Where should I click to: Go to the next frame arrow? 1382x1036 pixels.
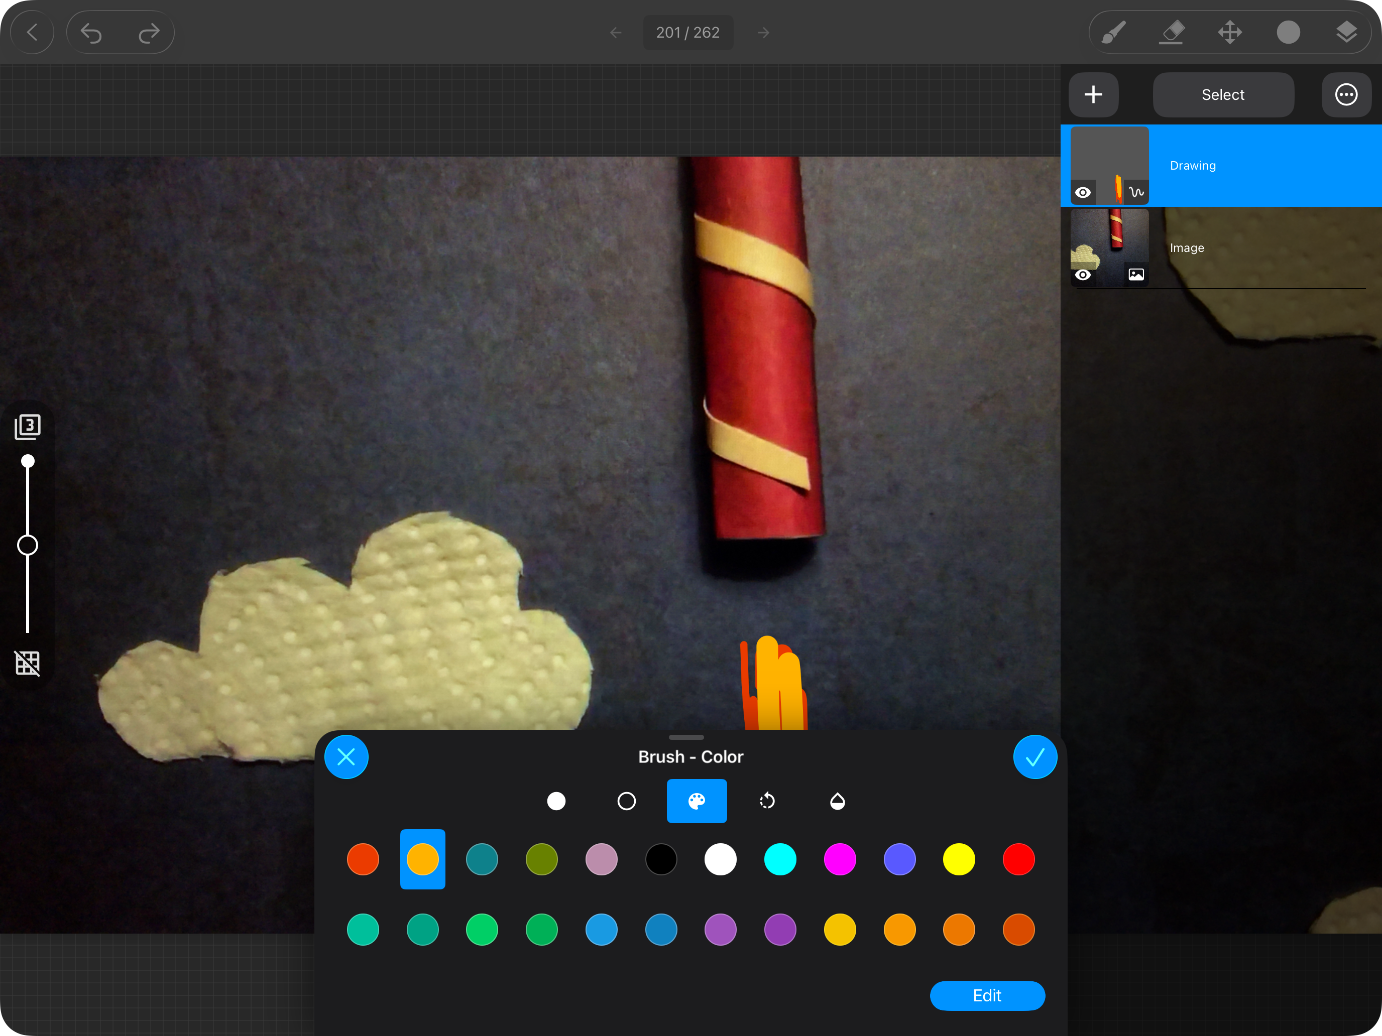(x=763, y=33)
